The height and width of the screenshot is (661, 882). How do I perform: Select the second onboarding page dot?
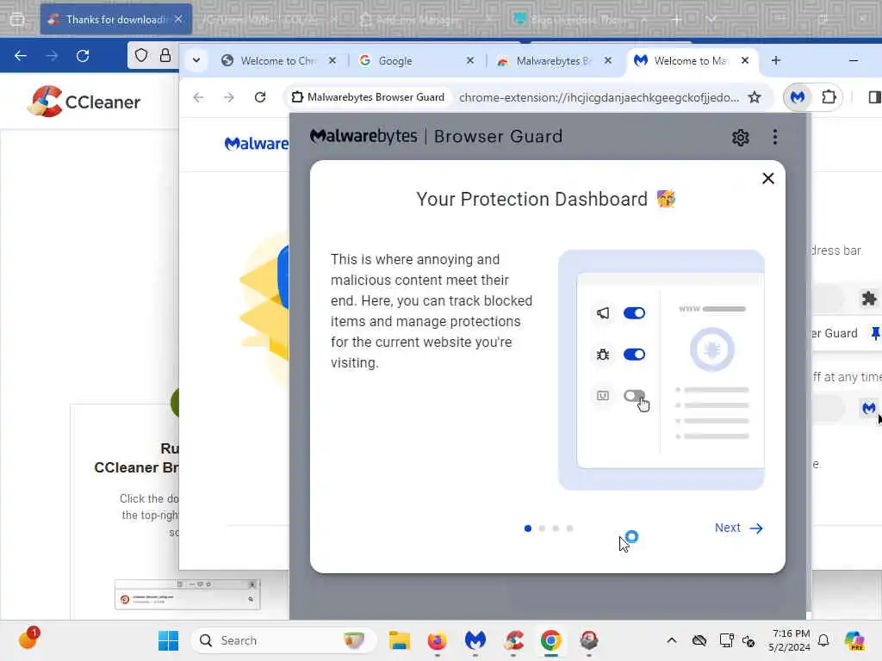[542, 528]
